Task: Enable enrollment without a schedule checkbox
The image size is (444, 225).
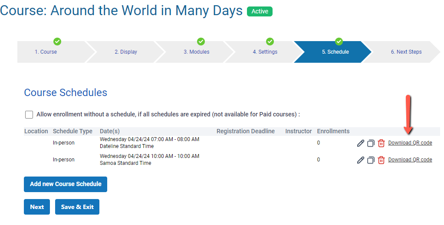Action: (x=29, y=115)
